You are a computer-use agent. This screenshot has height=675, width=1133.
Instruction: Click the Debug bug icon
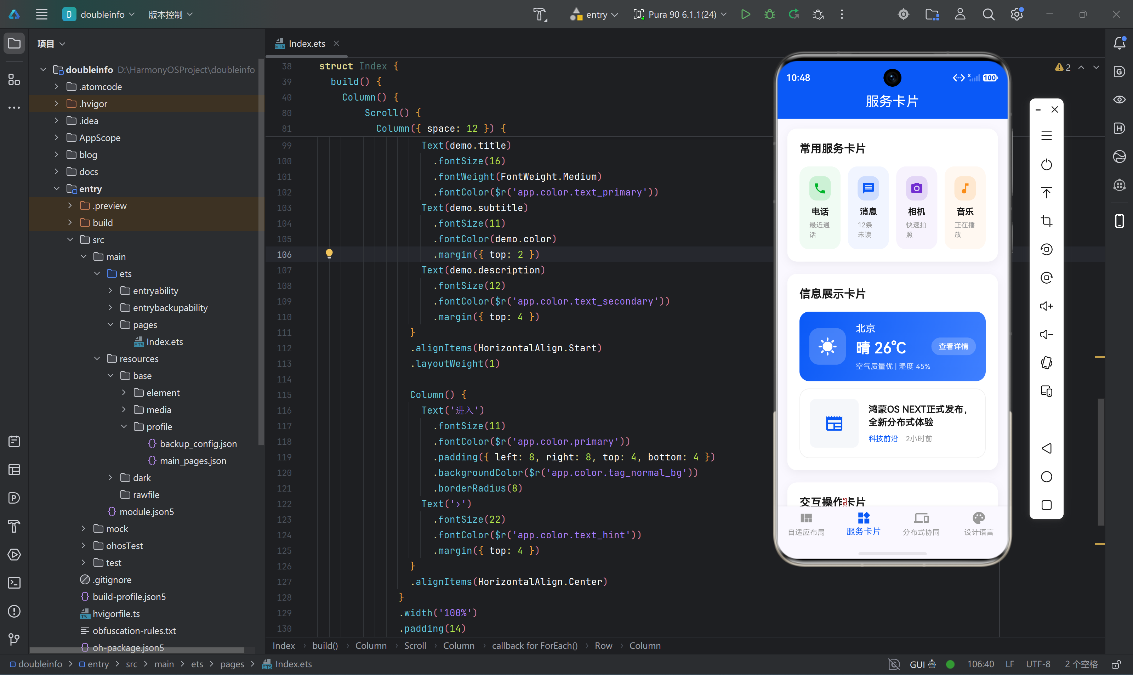[x=769, y=15]
